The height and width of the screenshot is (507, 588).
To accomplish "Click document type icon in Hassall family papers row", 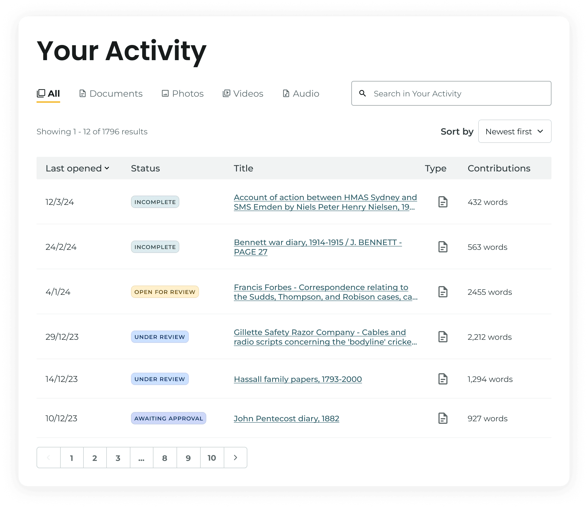I will [443, 379].
